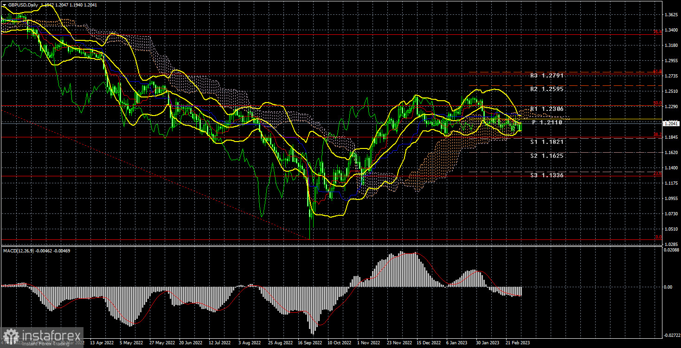Click the S1 1.1821 support label

click(547, 142)
